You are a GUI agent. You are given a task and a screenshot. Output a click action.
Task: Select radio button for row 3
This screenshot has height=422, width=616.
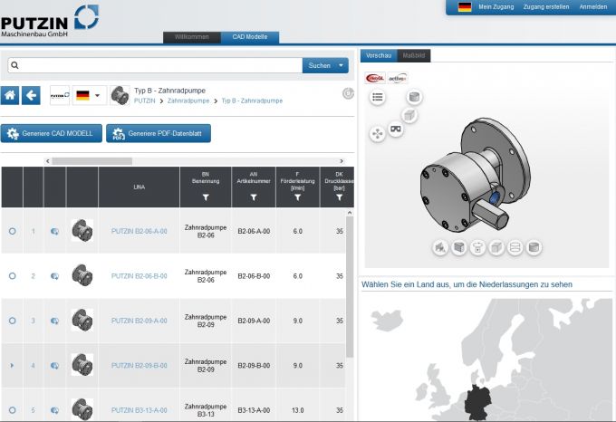tap(12, 321)
